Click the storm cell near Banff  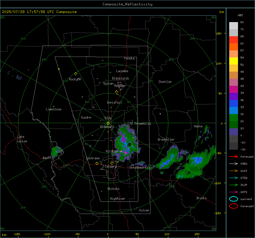pyautogui.click(x=56, y=152)
